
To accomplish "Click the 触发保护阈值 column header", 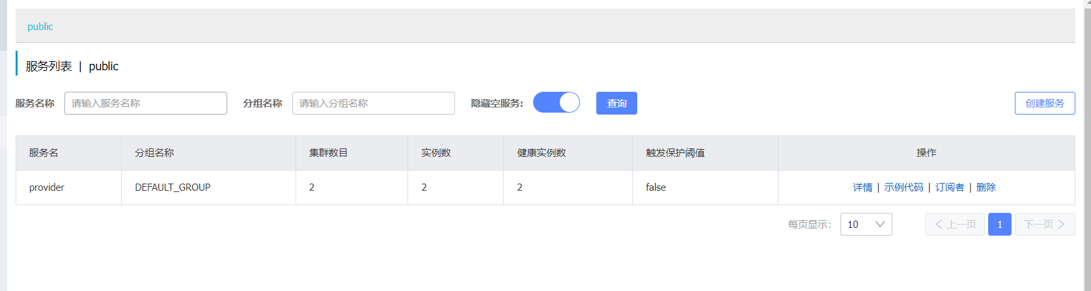I will pyautogui.click(x=675, y=153).
